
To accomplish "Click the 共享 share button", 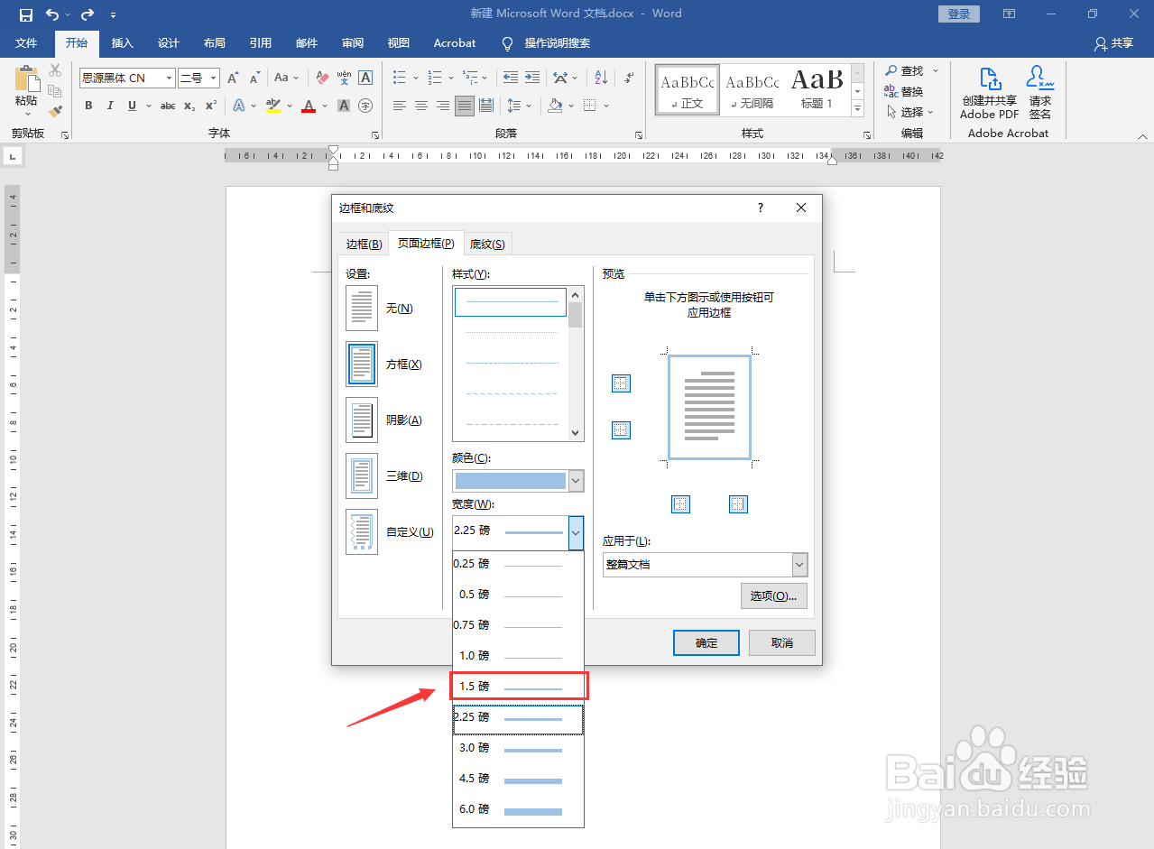I will click(x=1113, y=42).
